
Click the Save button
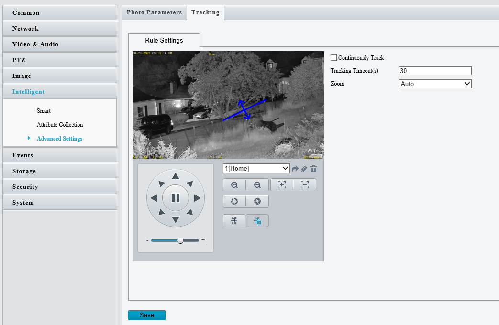tap(147, 315)
